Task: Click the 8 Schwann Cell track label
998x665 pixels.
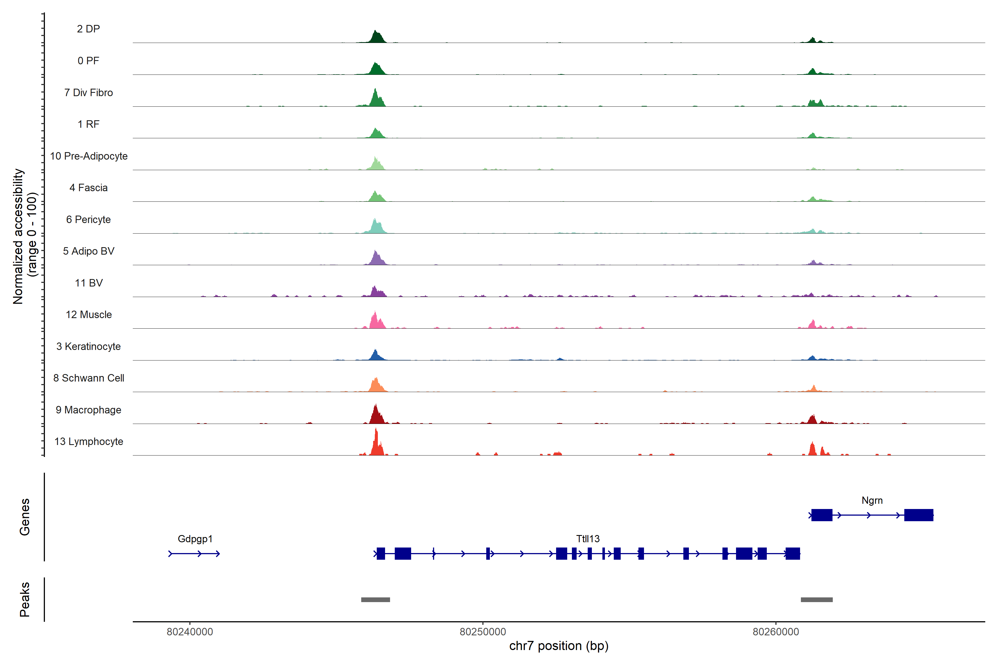Action: [89, 378]
